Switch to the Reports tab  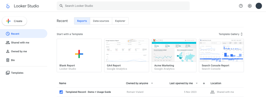(82, 21)
